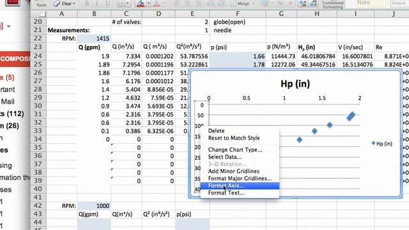Screen dimensions: 409x230
Task: Open the (26) folder in mail window
Action: [x=10, y=126]
